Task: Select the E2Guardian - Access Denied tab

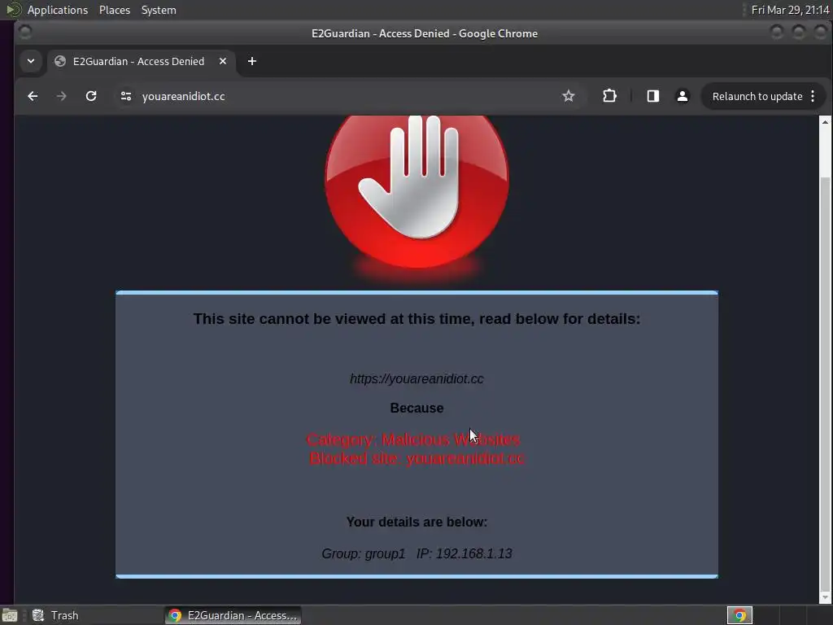Action: click(138, 61)
